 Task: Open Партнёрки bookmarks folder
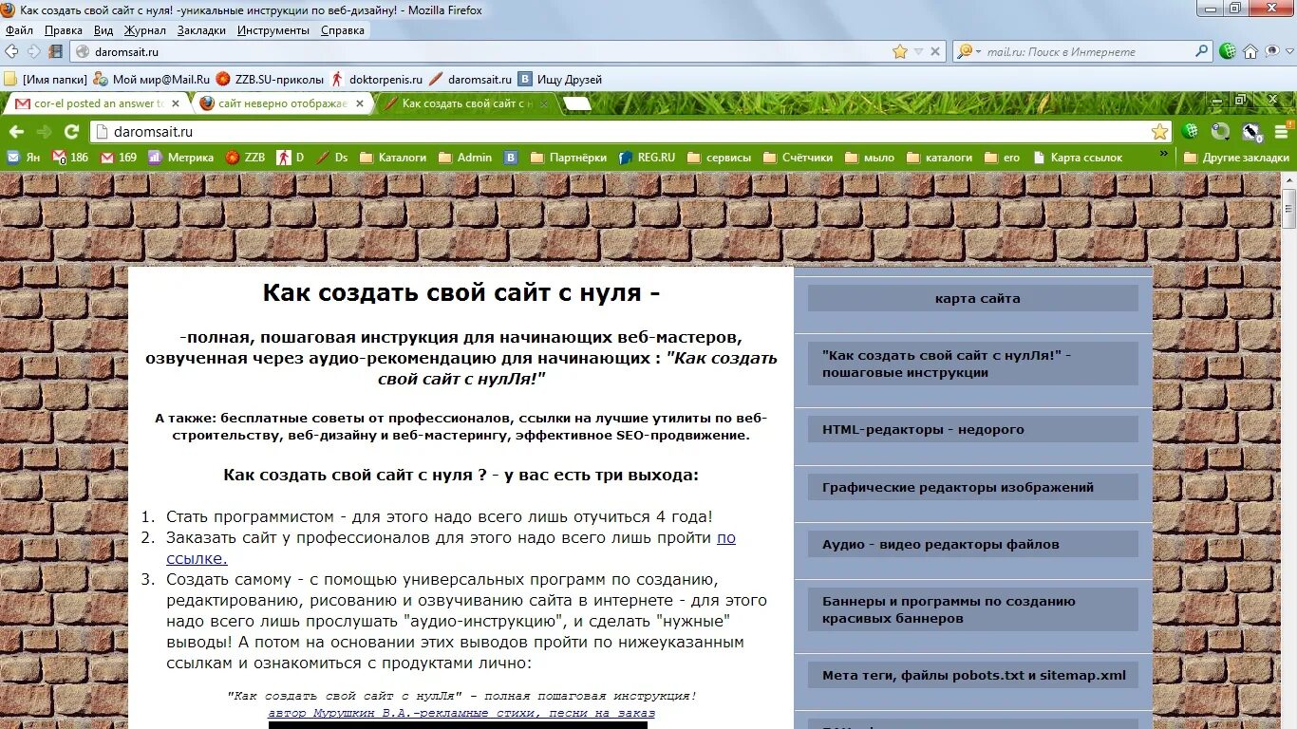(x=568, y=158)
